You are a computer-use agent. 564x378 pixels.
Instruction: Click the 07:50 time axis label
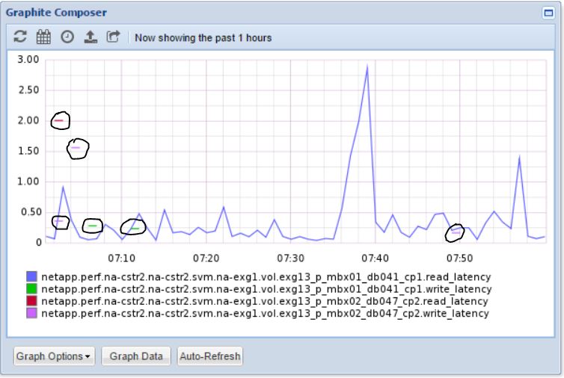tap(460, 258)
